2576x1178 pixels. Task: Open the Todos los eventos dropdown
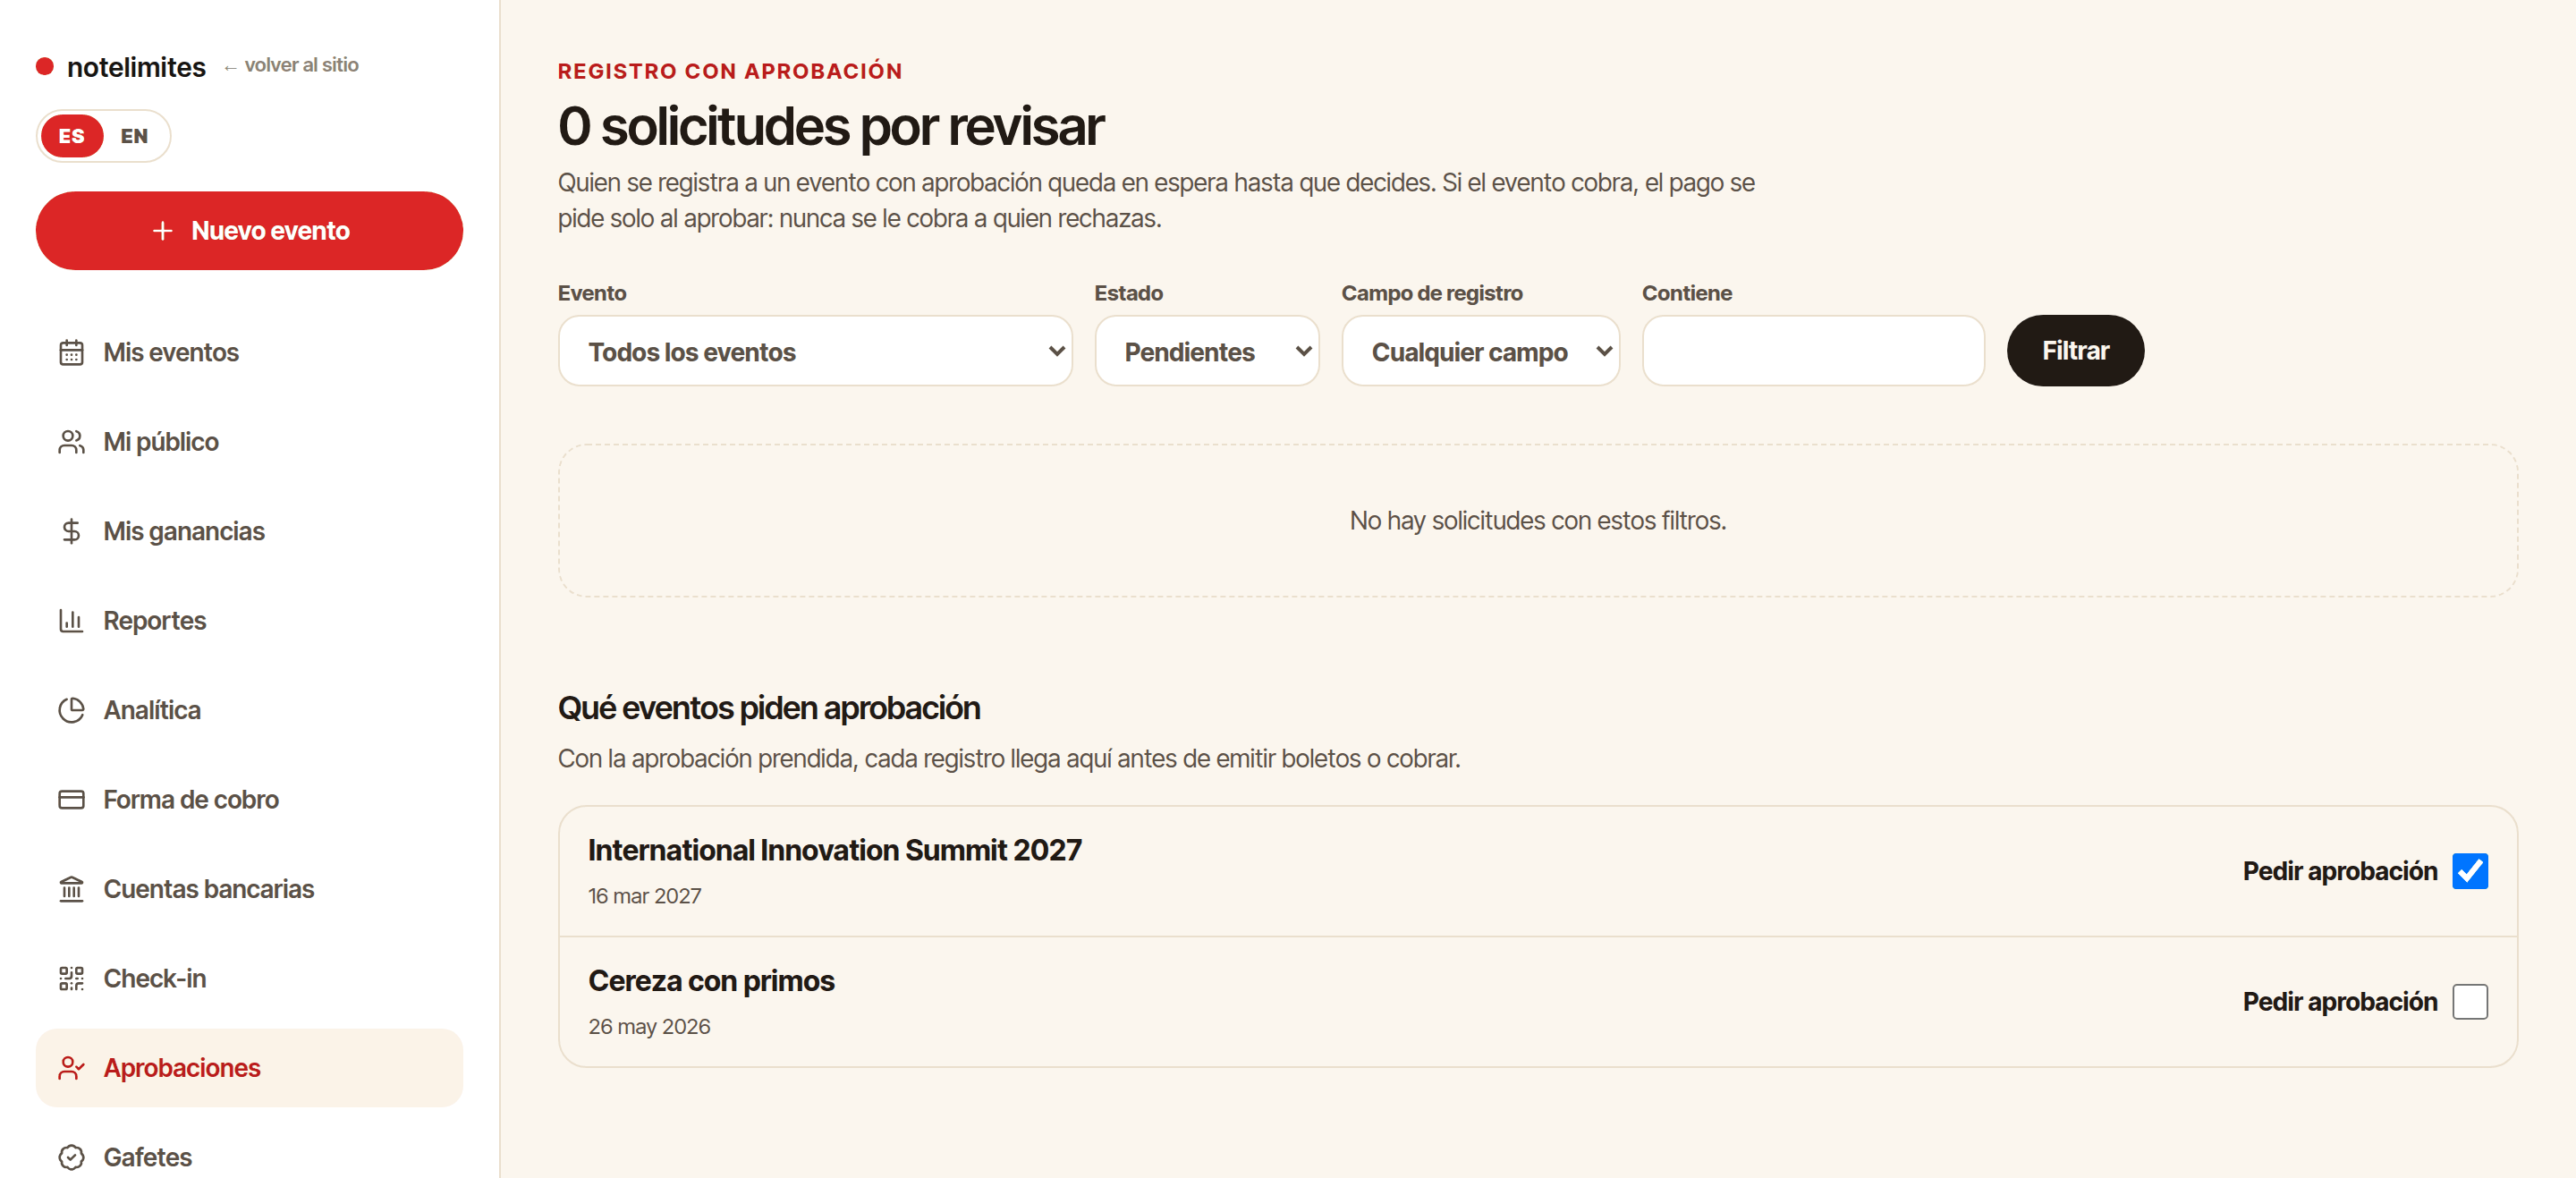(x=815, y=351)
